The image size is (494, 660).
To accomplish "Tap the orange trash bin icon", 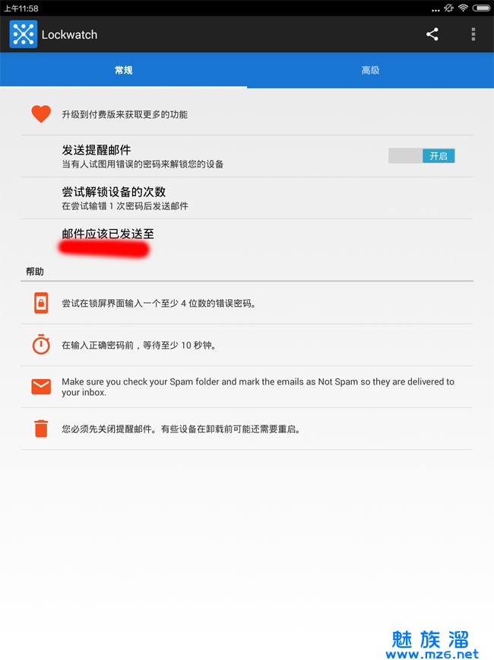I will coord(41,429).
